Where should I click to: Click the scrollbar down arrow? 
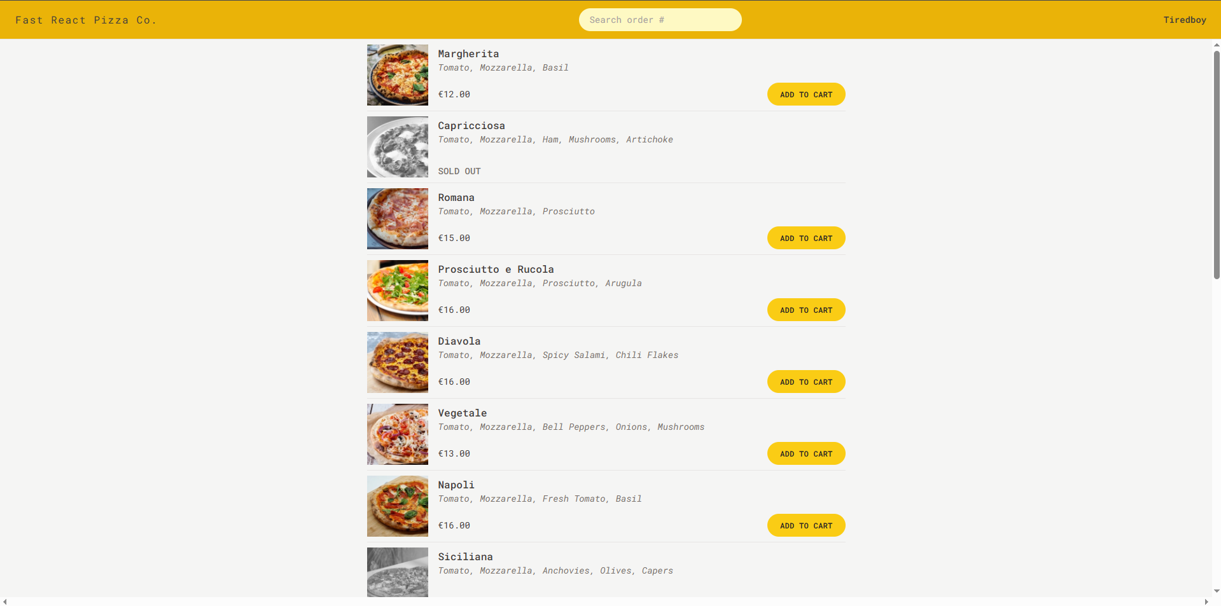tap(1217, 591)
